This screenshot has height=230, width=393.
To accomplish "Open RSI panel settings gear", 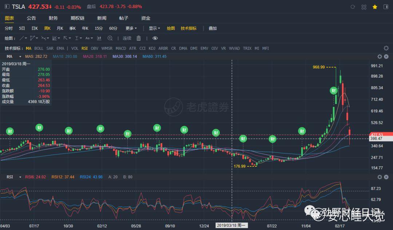I will click(380, 177).
